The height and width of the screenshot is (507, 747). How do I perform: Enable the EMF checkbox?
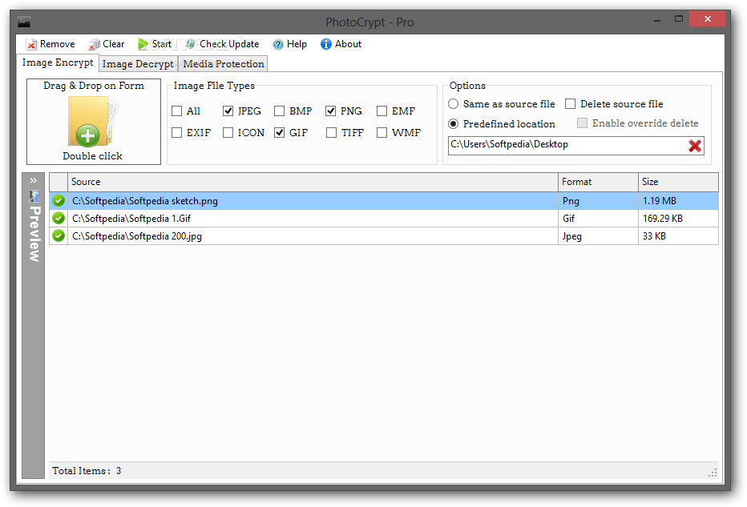tap(382, 111)
